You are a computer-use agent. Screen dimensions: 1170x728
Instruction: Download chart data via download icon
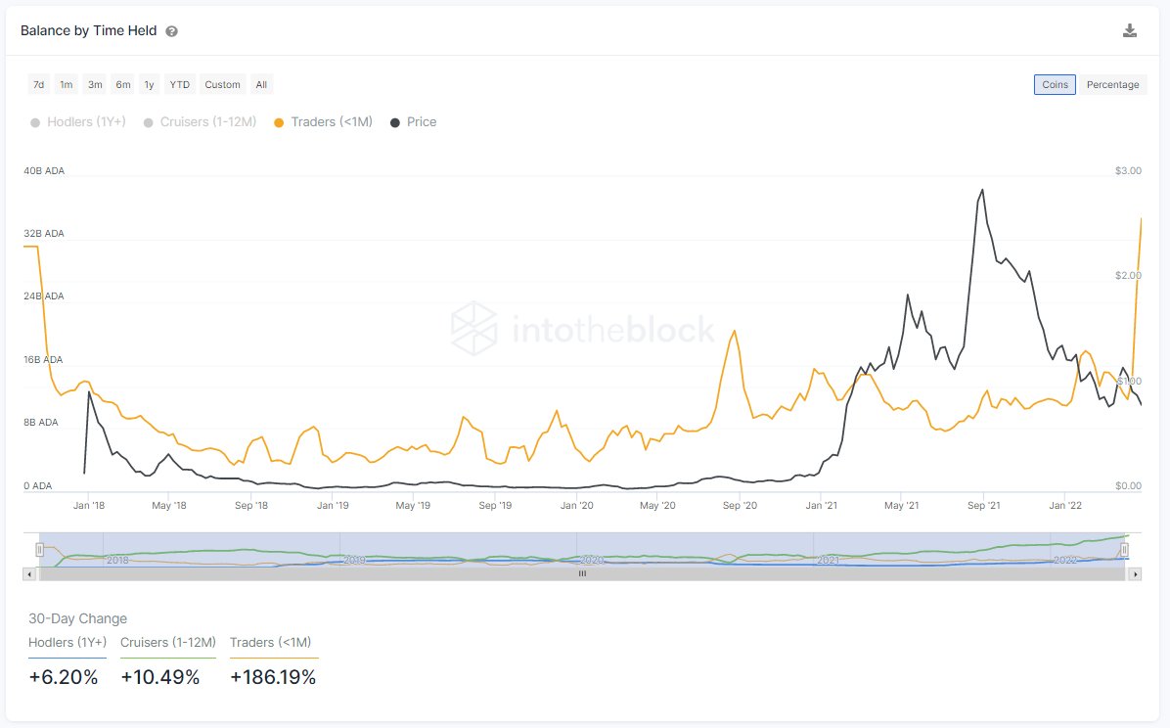coord(1130,30)
